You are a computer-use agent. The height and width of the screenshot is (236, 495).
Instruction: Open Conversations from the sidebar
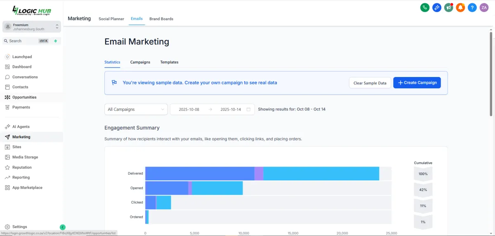pos(25,77)
